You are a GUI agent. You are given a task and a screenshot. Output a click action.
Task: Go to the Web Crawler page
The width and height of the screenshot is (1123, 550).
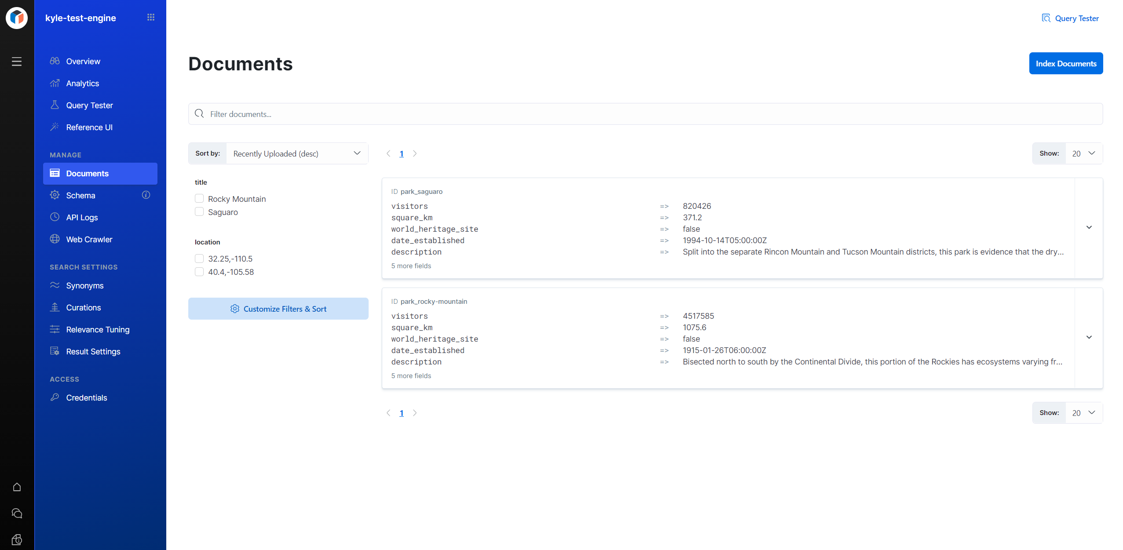coord(89,239)
